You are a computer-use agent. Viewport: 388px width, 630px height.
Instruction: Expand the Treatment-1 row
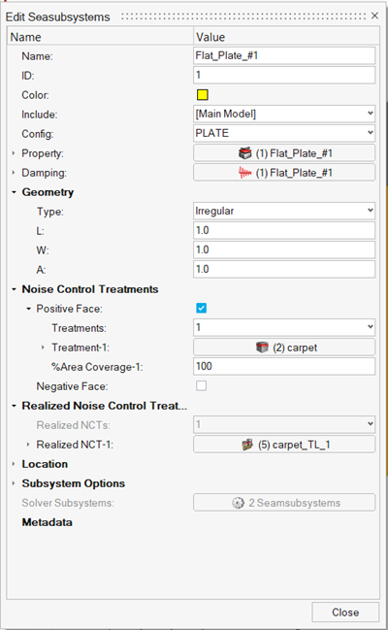43,348
